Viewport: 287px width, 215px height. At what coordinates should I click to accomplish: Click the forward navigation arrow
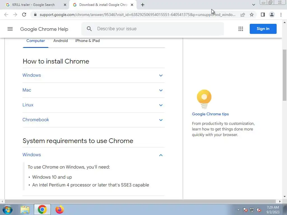point(15,15)
